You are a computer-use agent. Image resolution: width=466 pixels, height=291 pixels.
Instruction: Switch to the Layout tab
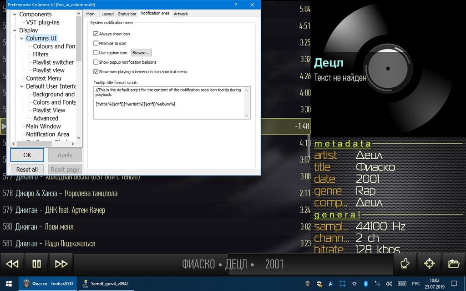(107, 14)
